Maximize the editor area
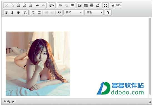The height and width of the screenshot is (106, 153). (x=105, y=5)
